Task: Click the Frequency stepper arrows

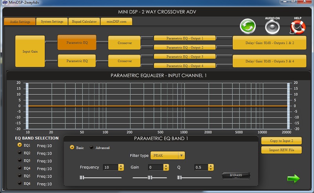Action: point(121,168)
